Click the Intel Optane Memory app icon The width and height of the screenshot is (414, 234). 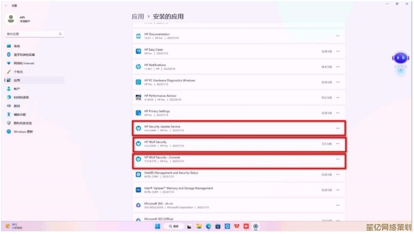point(138,190)
